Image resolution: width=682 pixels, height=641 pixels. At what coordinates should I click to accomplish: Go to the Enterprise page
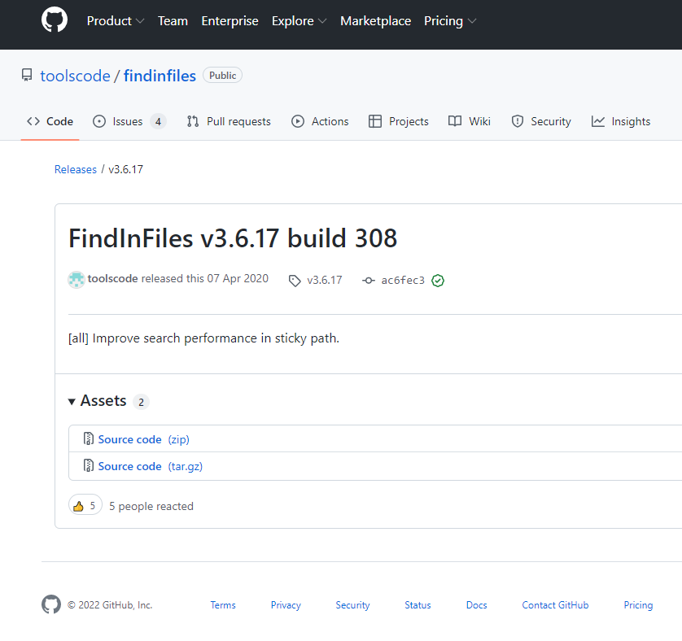230,21
